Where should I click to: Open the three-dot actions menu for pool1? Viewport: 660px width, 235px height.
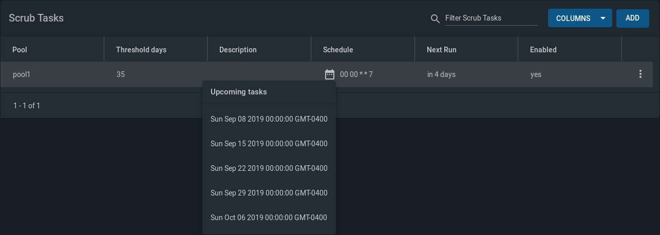point(640,74)
